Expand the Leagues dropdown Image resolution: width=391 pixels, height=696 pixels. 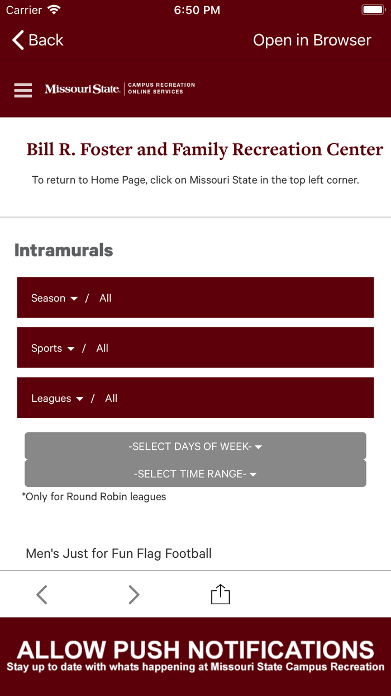[57, 398]
